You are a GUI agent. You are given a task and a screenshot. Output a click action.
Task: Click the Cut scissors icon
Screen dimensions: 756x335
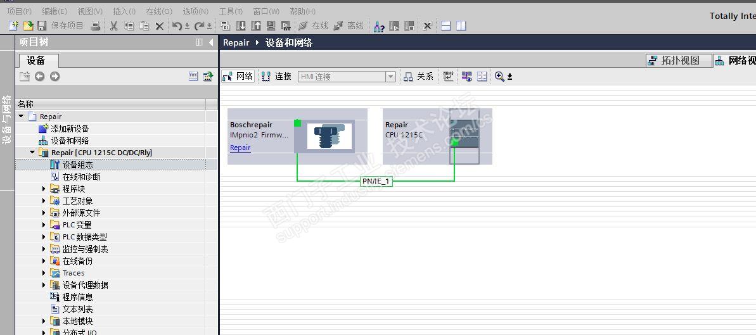(114, 26)
